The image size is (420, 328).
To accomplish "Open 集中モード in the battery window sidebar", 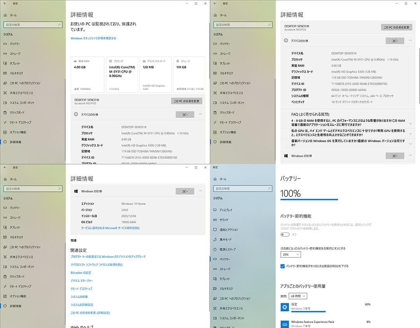I will tap(222, 240).
